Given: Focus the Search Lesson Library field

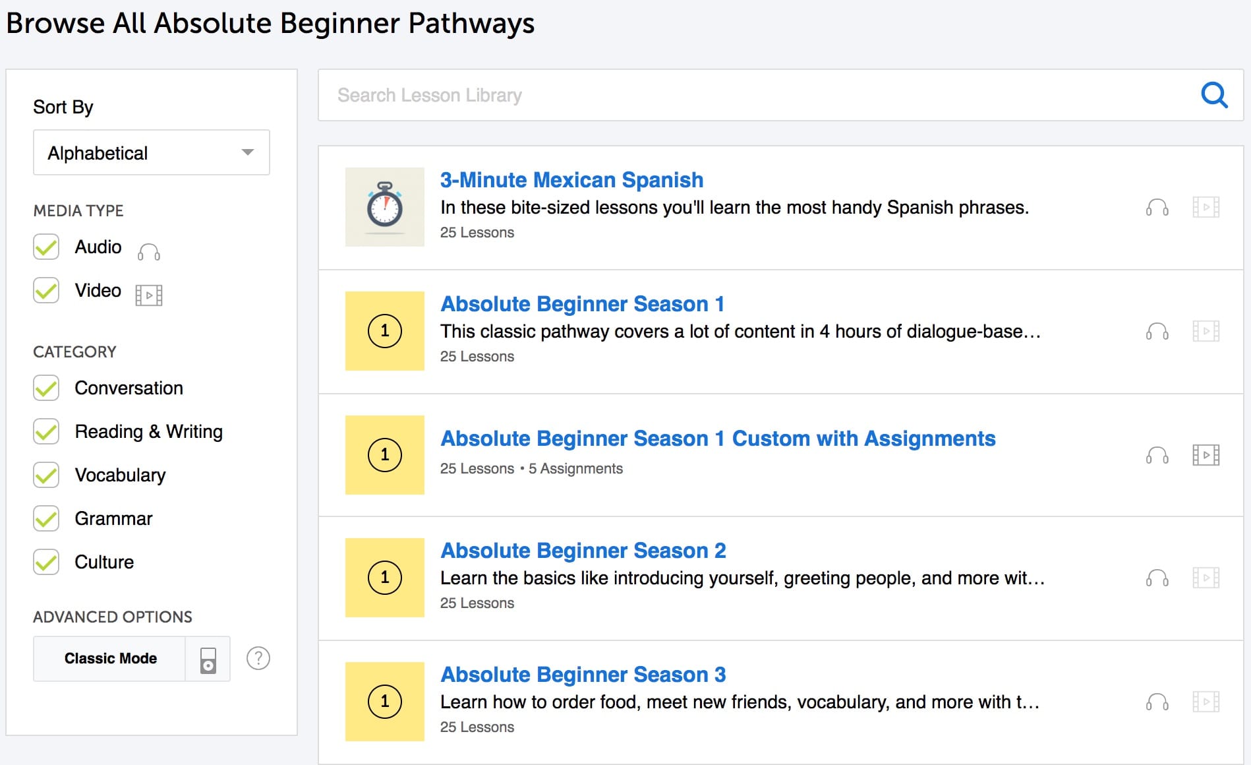Looking at the screenshot, I should point(758,96).
